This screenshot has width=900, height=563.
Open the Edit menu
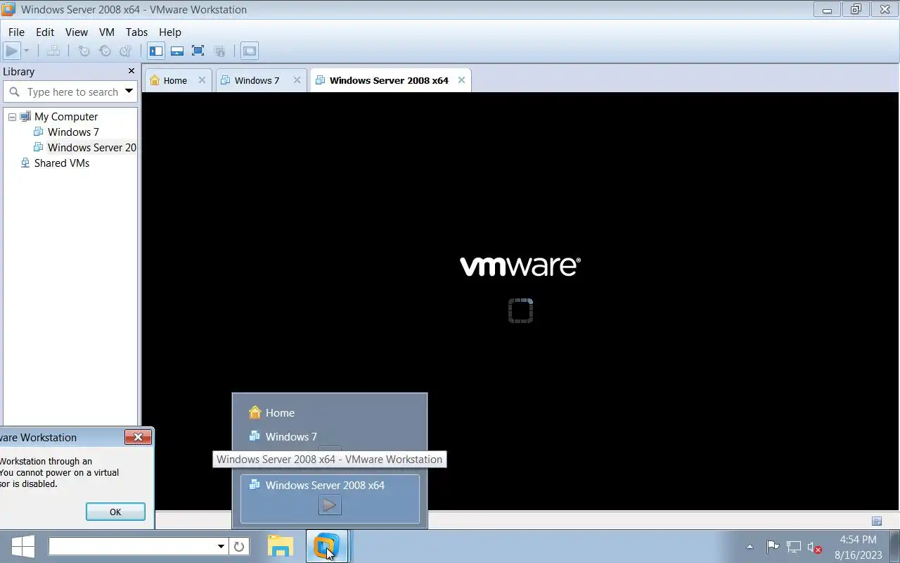point(45,32)
